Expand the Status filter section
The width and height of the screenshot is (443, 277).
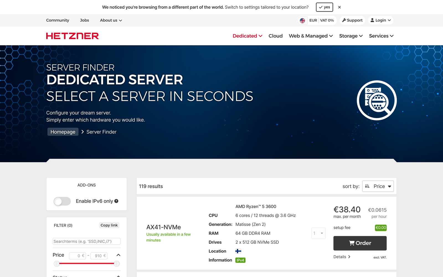pos(118,276)
